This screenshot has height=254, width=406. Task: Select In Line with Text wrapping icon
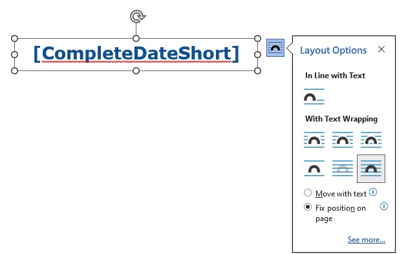[x=314, y=96]
